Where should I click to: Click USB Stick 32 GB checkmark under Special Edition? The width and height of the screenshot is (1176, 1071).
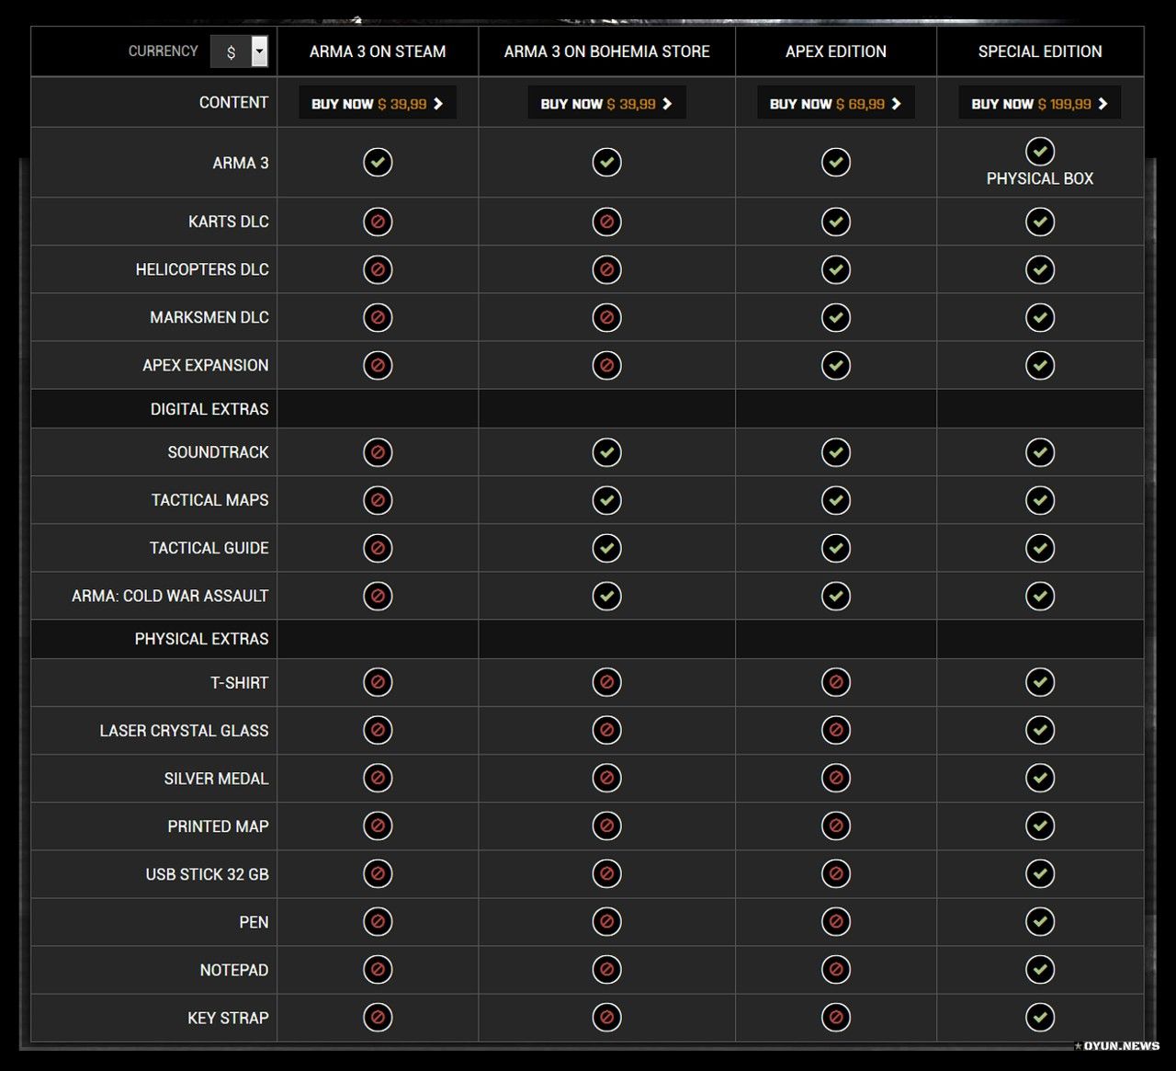pyautogui.click(x=1040, y=873)
